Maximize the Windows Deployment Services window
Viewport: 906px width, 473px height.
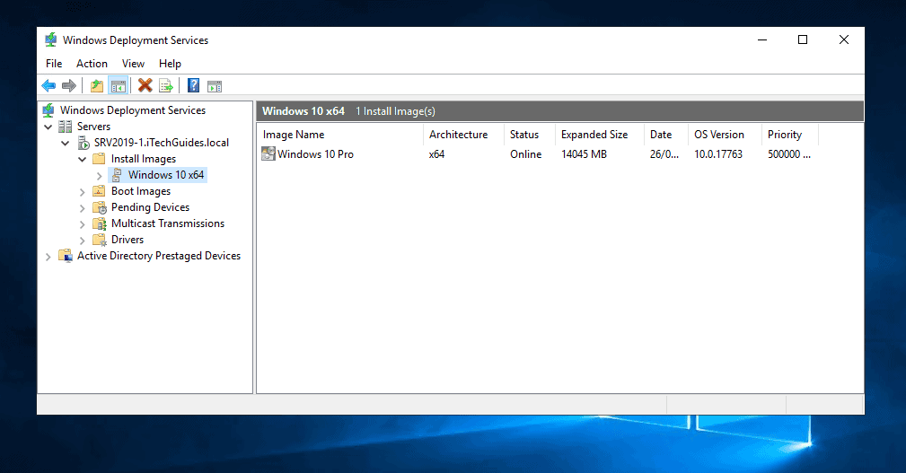pyautogui.click(x=803, y=39)
